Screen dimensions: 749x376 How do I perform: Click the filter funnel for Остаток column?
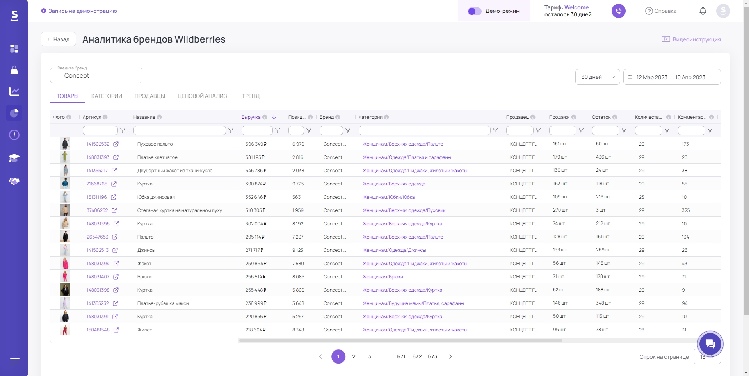624,130
